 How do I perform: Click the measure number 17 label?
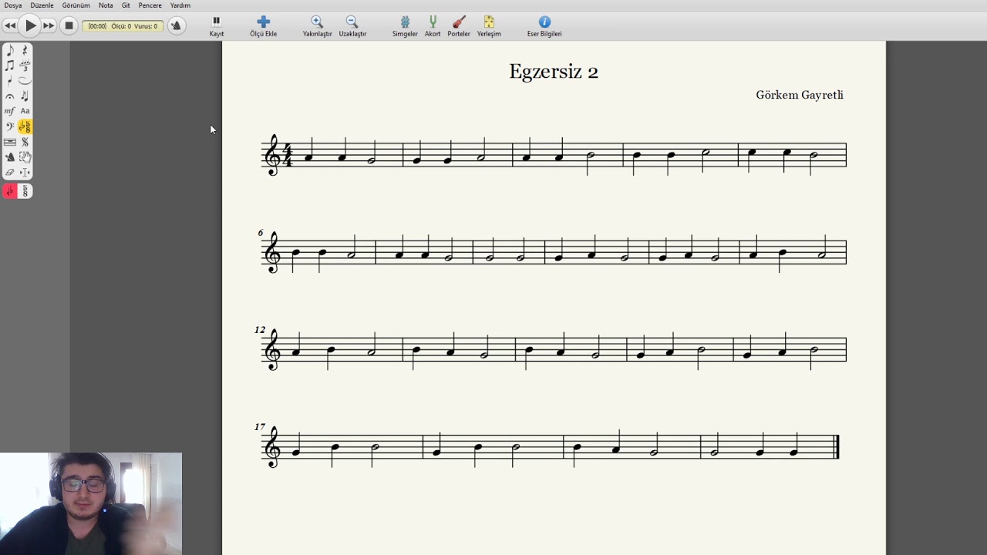260,427
